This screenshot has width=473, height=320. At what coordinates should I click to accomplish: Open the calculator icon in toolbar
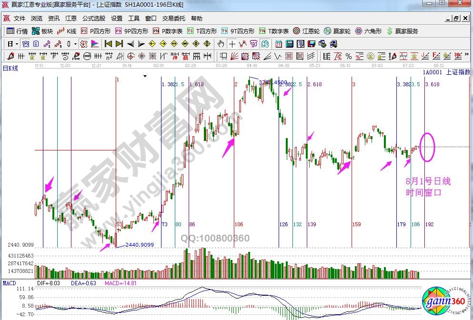pos(289,44)
